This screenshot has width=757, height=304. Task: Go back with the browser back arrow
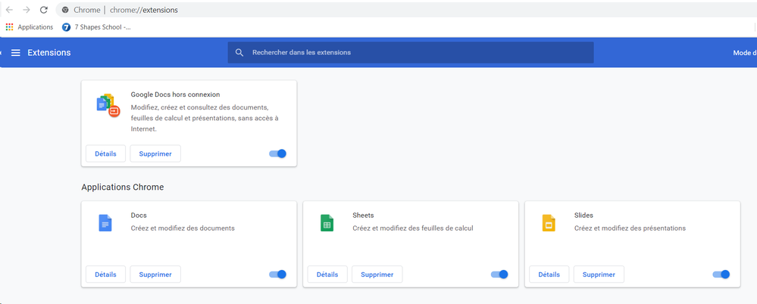[9, 10]
